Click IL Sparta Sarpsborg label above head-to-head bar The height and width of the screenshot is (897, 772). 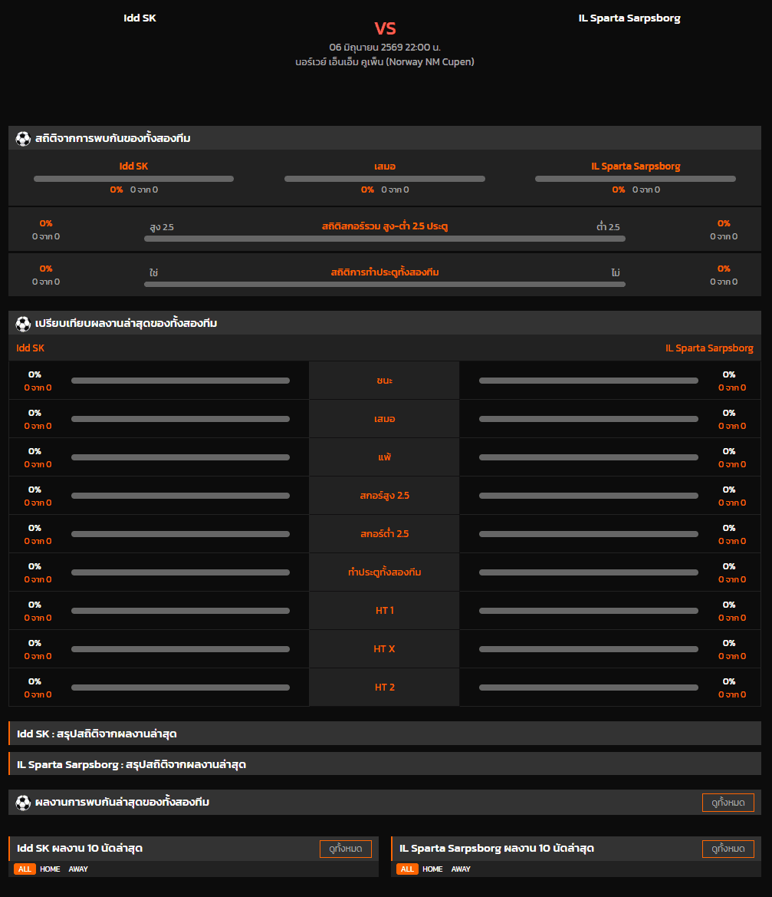pyautogui.click(x=636, y=166)
